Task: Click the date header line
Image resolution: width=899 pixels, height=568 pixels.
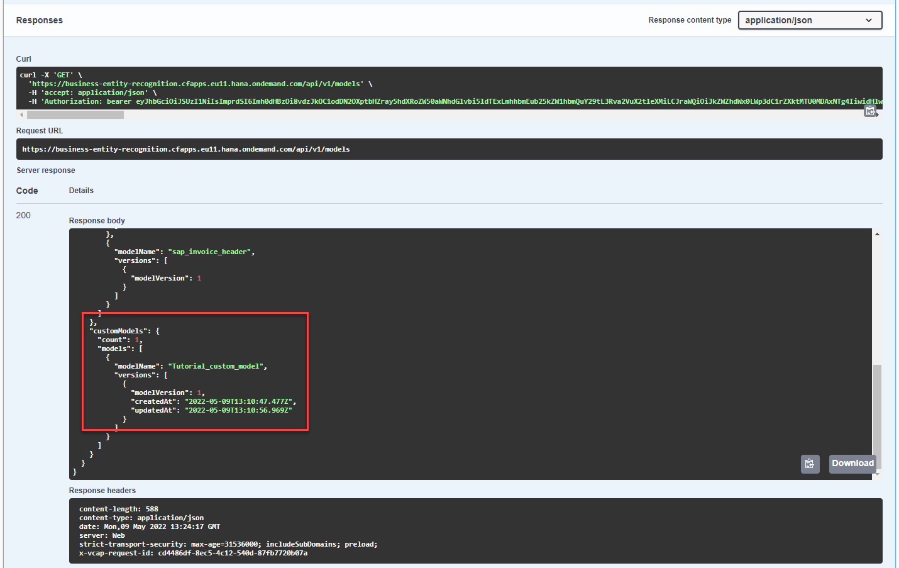Action: 150,526
